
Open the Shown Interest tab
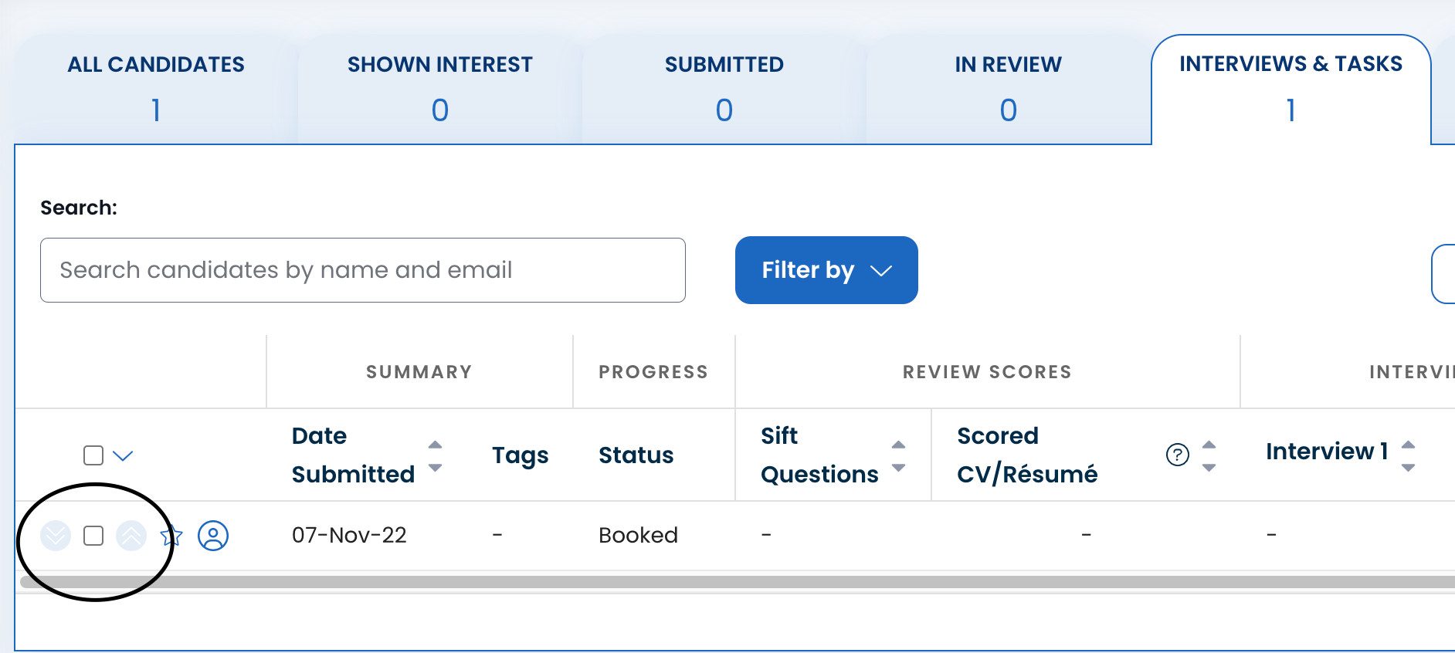point(439,86)
